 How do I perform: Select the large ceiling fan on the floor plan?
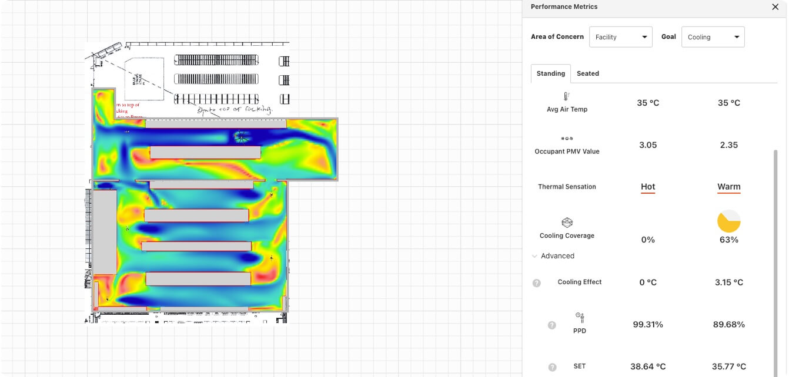point(241,137)
